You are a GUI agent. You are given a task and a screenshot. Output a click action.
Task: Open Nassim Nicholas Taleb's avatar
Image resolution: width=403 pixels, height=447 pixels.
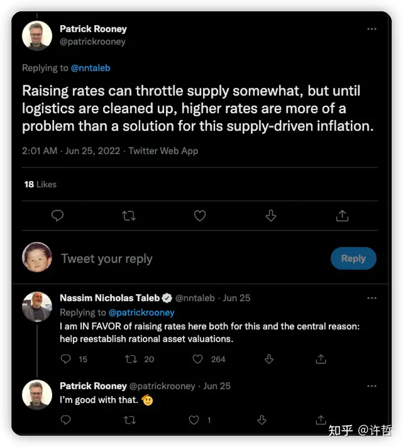37,307
